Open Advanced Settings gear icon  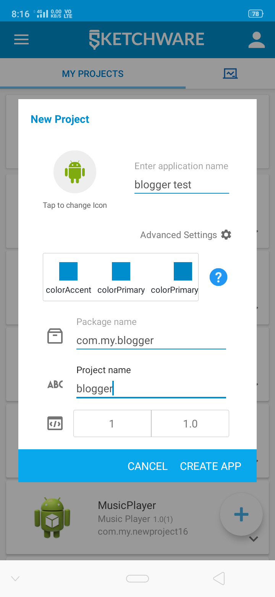226,235
